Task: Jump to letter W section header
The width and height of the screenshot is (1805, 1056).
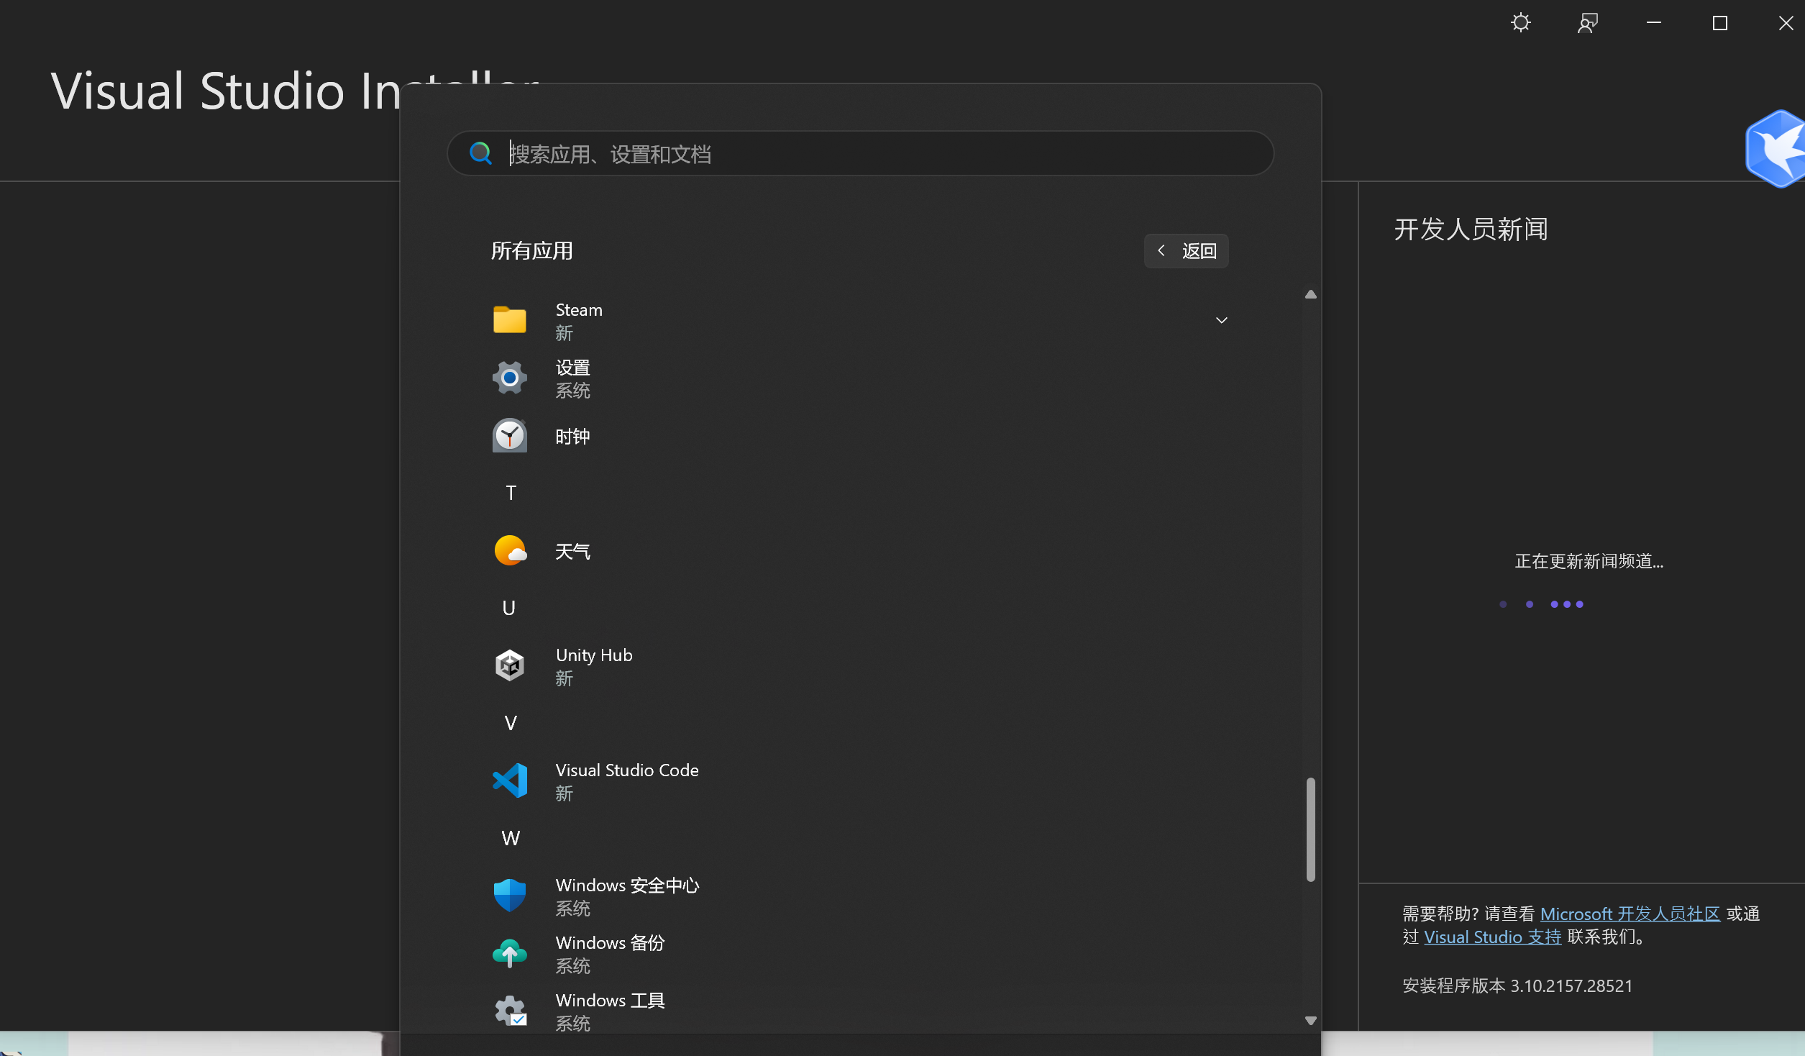Action: point(511,838)
